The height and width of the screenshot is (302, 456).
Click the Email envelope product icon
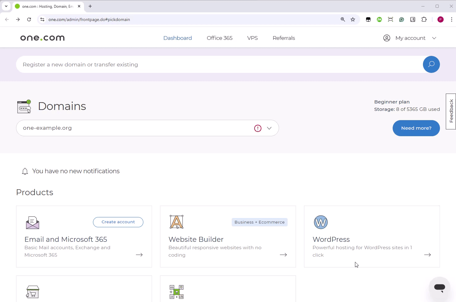point(32,222)
